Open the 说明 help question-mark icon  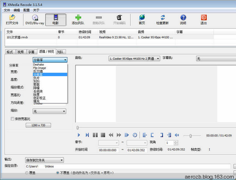click(x=183, y=17)
